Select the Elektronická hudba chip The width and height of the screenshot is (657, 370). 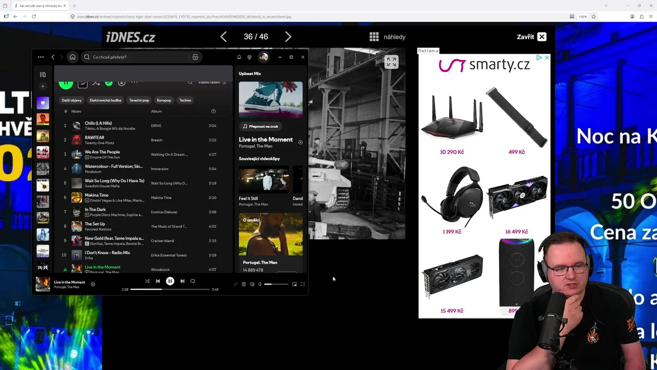[105, 100]
